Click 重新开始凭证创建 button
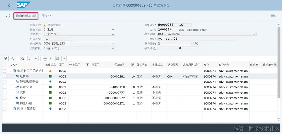282x134 pixels. tap(26, 16)
